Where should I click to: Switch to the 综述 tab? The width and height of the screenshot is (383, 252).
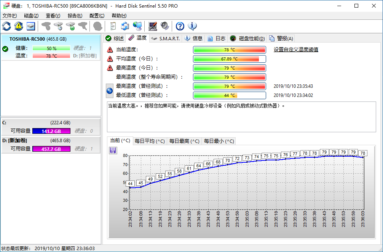point(115,38)
